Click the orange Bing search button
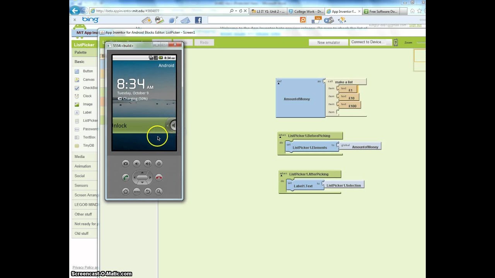 303,20
